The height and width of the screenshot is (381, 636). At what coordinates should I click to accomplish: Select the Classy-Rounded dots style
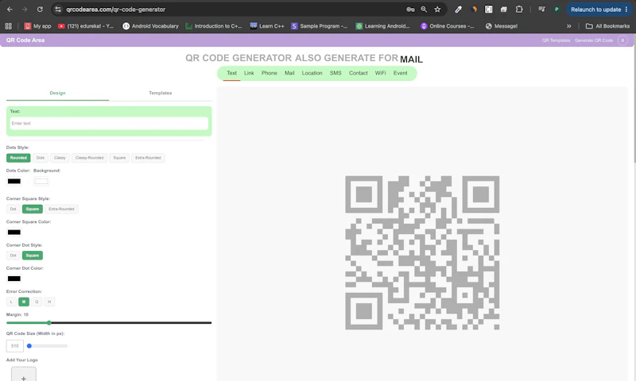[89, 158]
